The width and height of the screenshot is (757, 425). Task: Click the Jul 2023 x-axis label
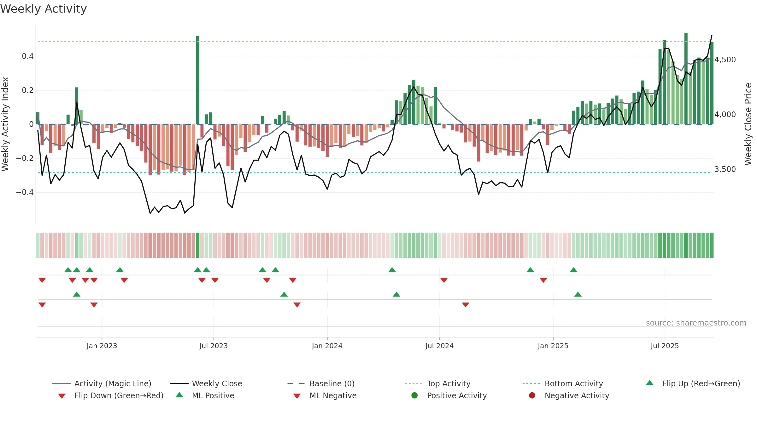coord(214,346)
